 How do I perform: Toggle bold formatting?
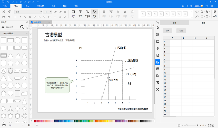point(15,17)
